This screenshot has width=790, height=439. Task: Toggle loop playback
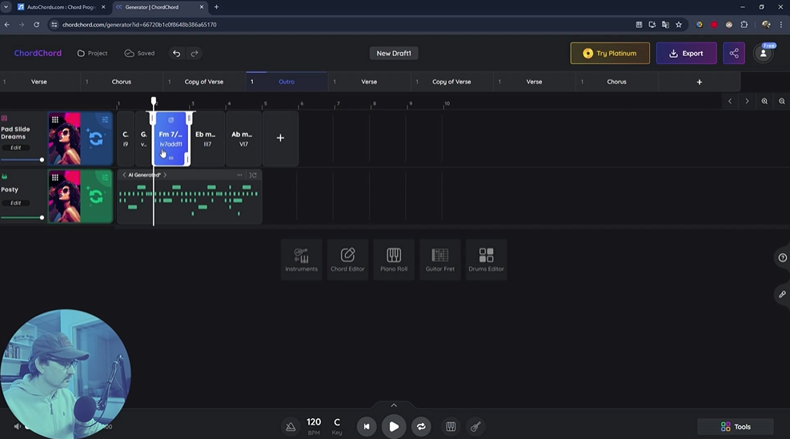[x=421, y=427]
